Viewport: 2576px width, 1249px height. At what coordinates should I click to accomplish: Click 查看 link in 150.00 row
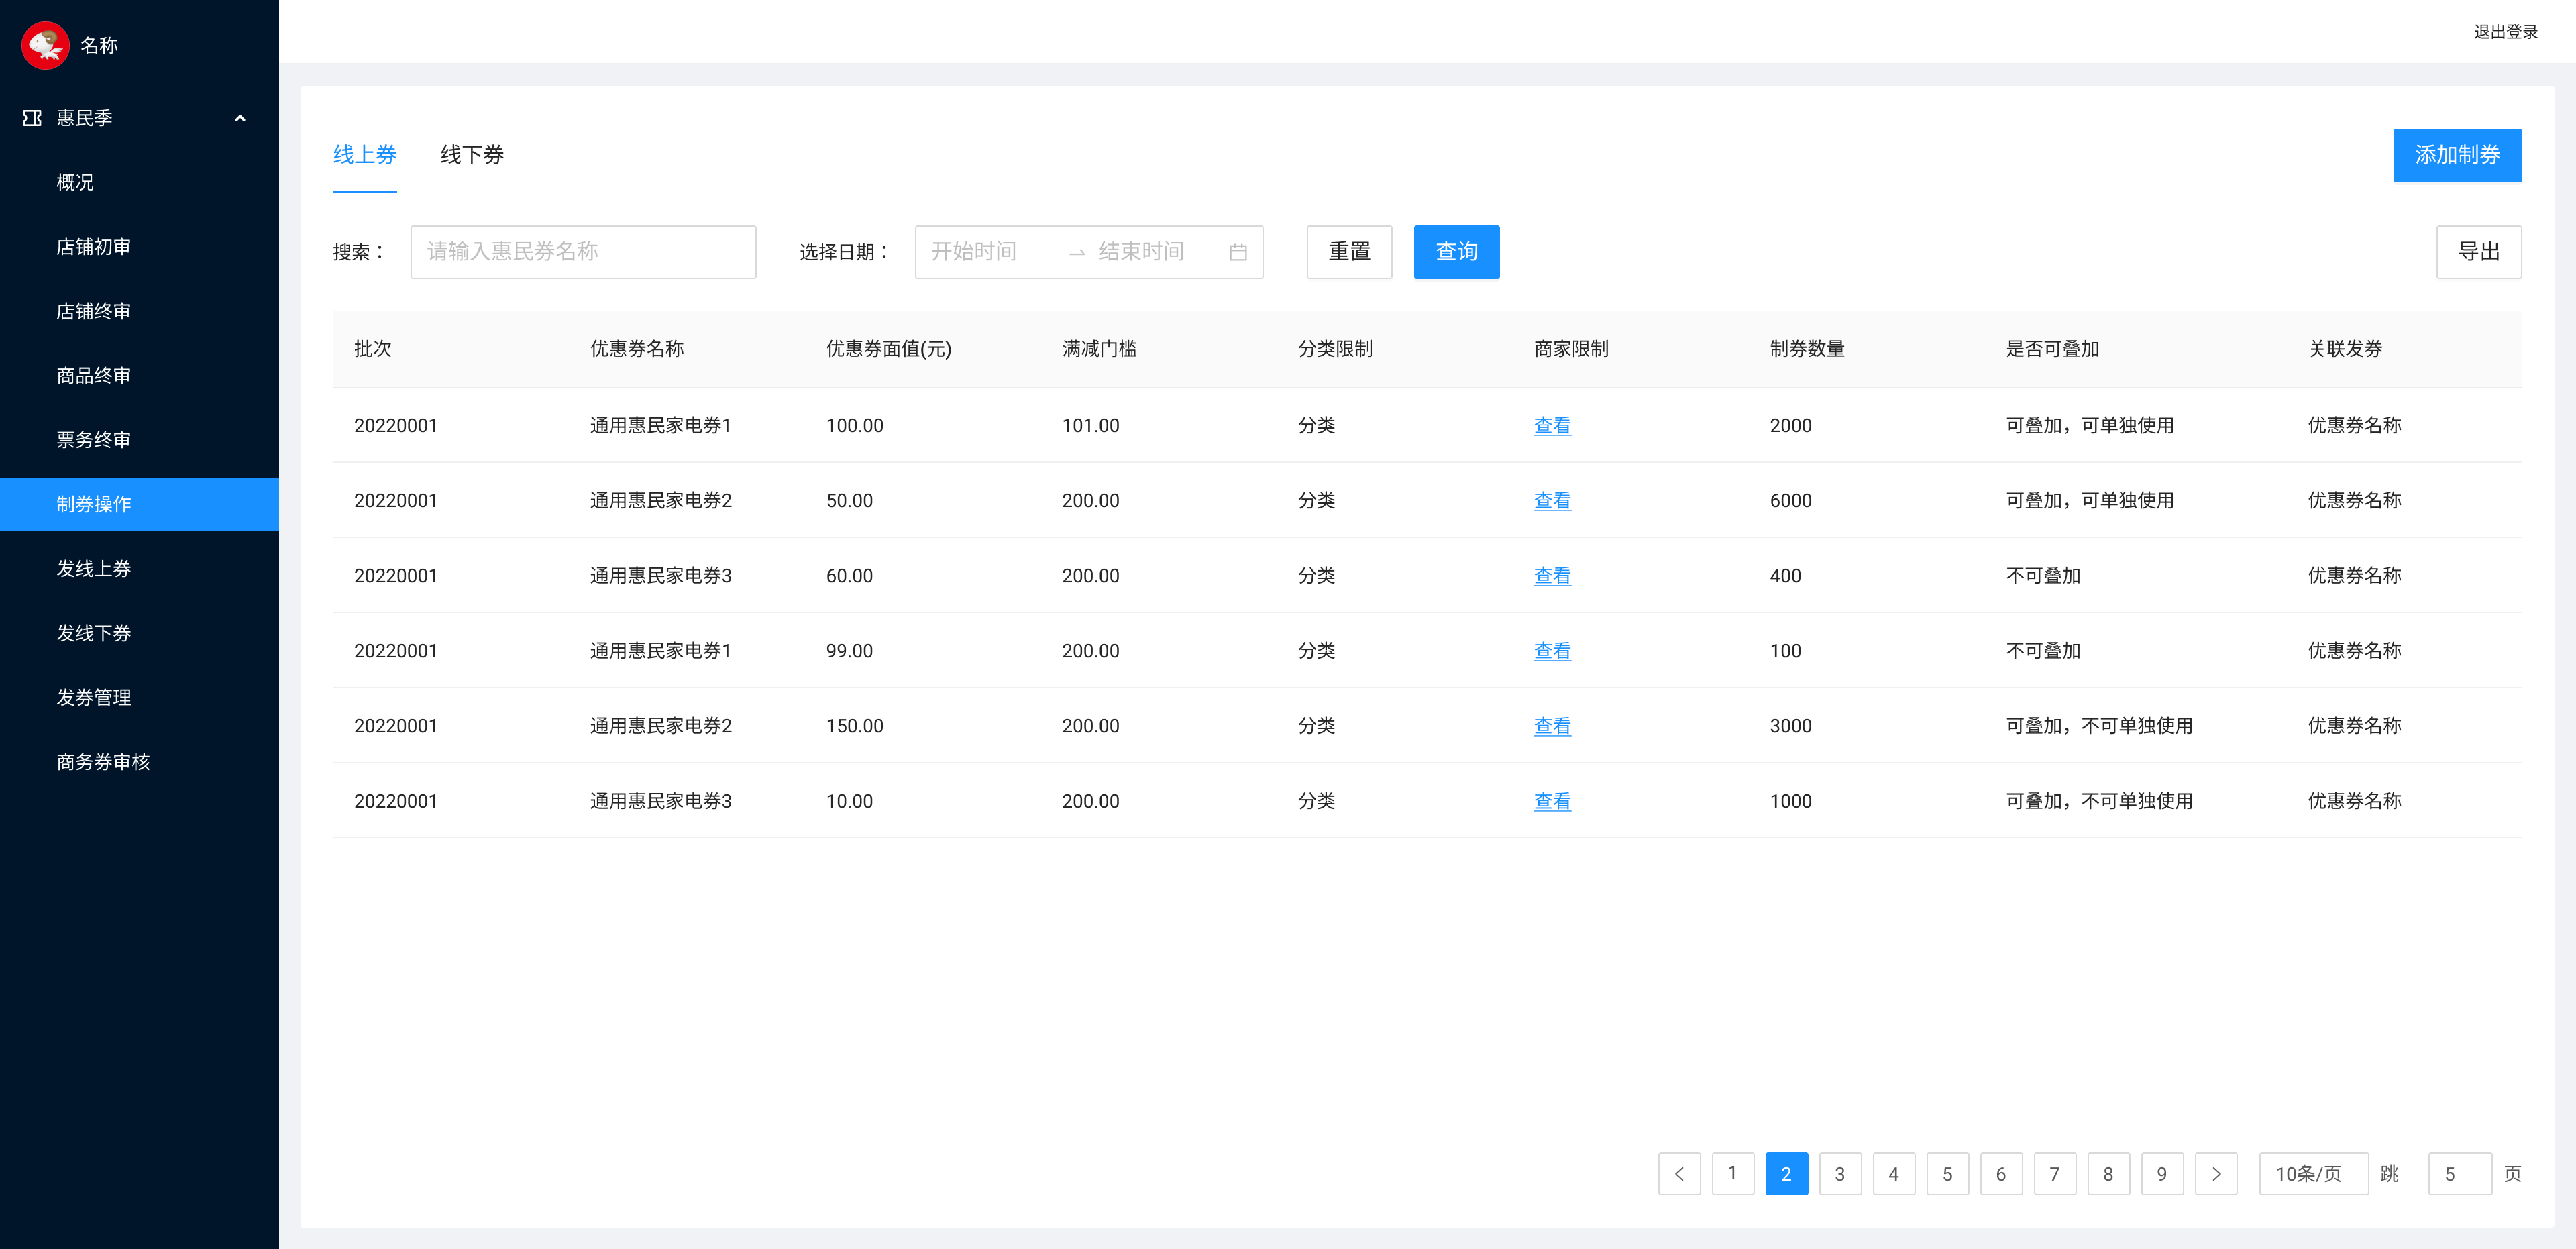pyautogui.click(x=1552, y=726)
